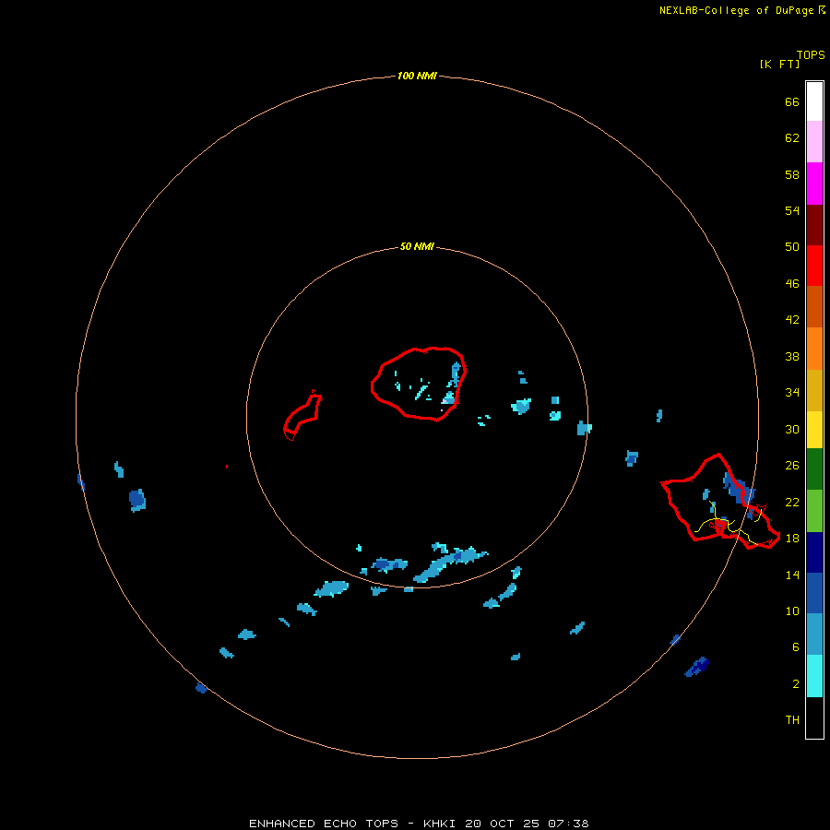
Task: Click the bright red 46-50 kft swatch
Action: pos(814,266)
